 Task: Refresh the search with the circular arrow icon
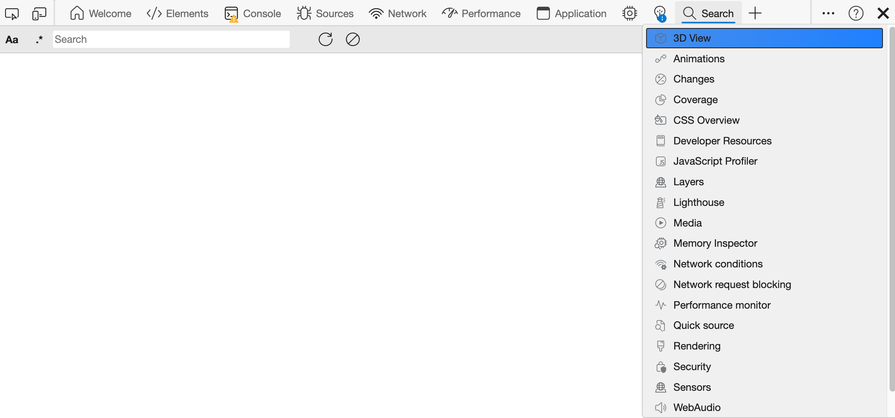(325, 39)
